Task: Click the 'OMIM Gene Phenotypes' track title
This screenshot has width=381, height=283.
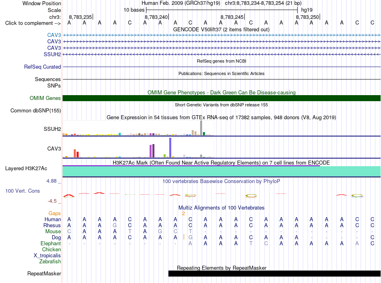Action: coord(221,92)
